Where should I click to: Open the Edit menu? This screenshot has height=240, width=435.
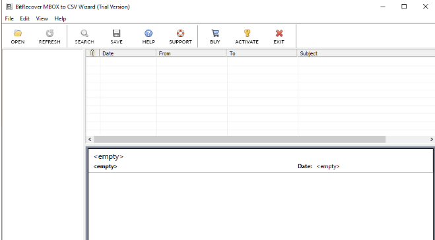[24, 18]
